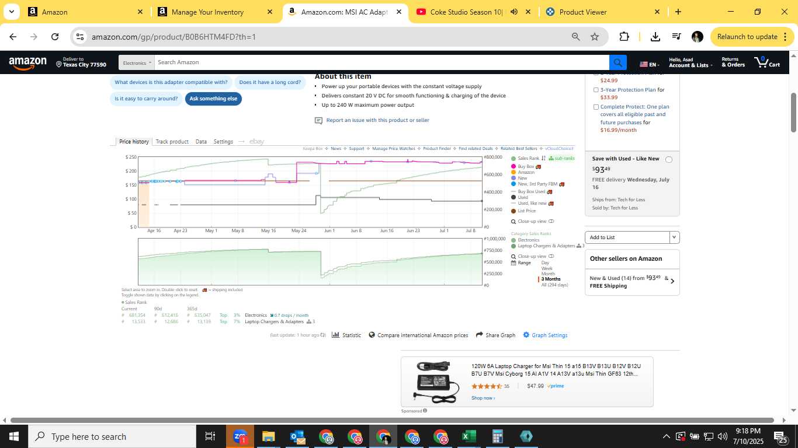Click the Compare international prices globe icon

pyautogui.click(x=372, y=335)
